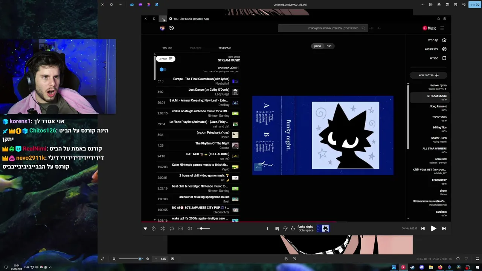
Task: Click the small home icon beside settings gear
Action: coord(438,19)
